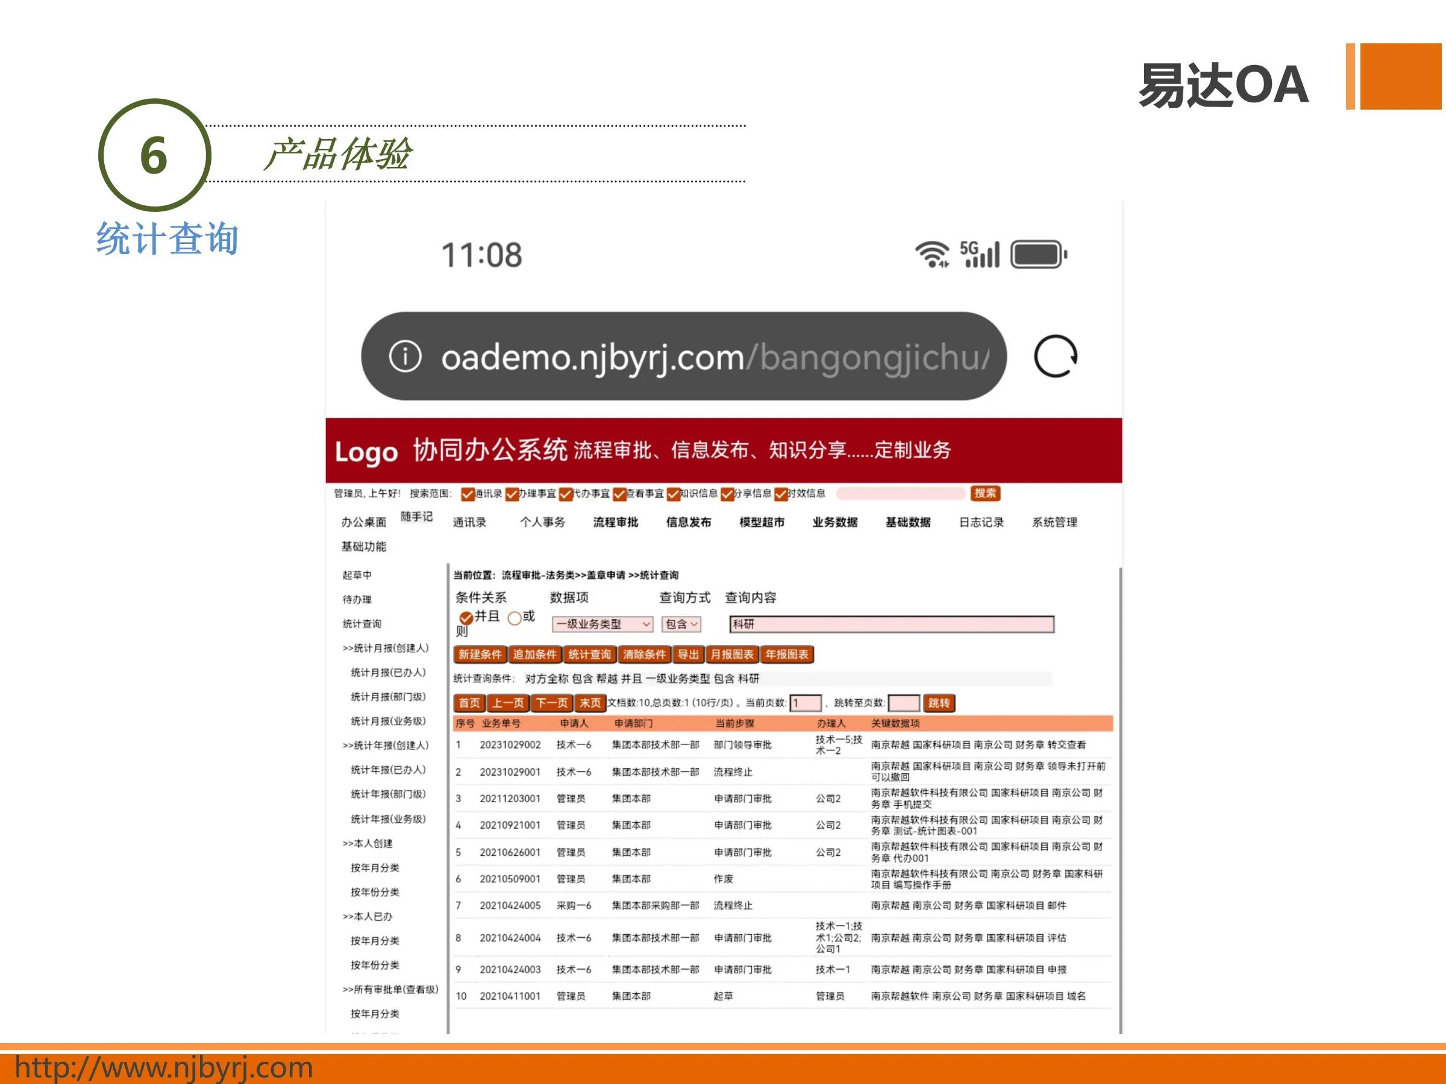Open the 流程审批 menu
Screen dimensions: 1446x1084
616,522
